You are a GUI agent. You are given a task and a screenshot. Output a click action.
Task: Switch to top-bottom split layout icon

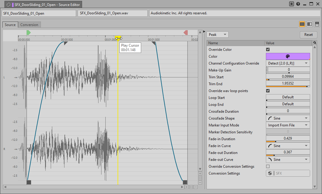(317, 24)
